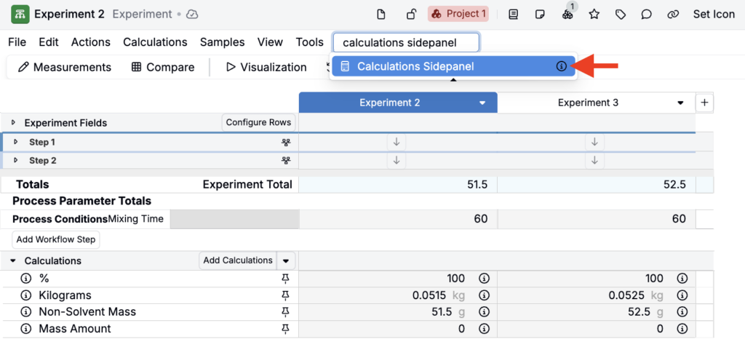
Task: Open the Tools menu
Action: click(x=309, y=42)
